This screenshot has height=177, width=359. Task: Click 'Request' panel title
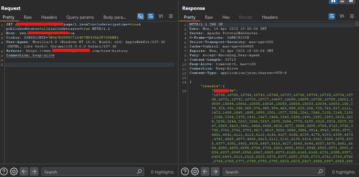tap(11, 8)
